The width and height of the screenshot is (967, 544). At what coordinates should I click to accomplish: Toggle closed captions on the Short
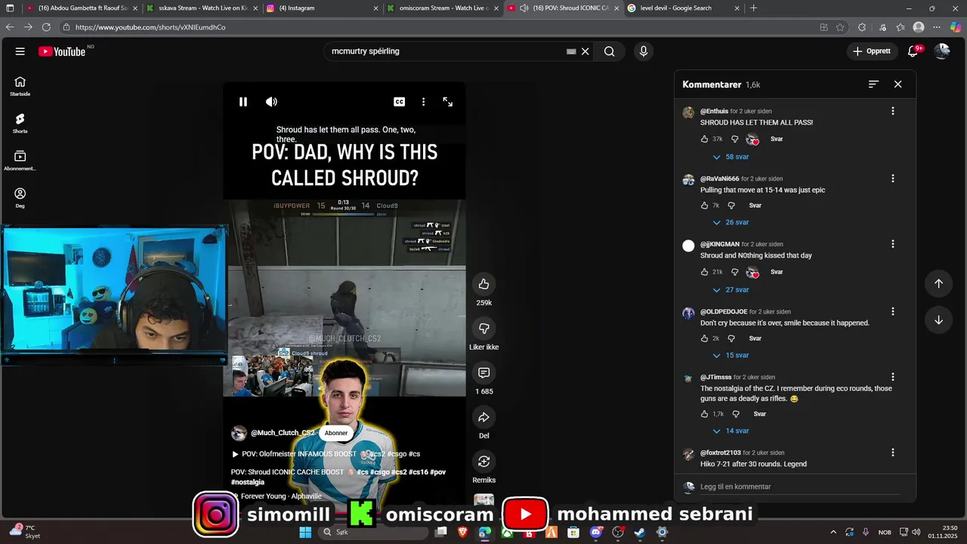399,102
